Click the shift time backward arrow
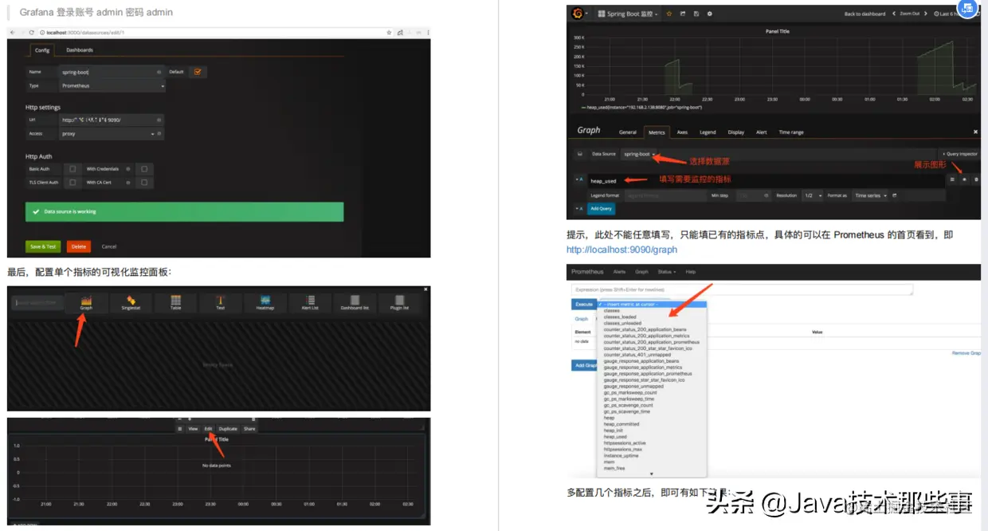 pyautogui.click(x=894, y=14)
